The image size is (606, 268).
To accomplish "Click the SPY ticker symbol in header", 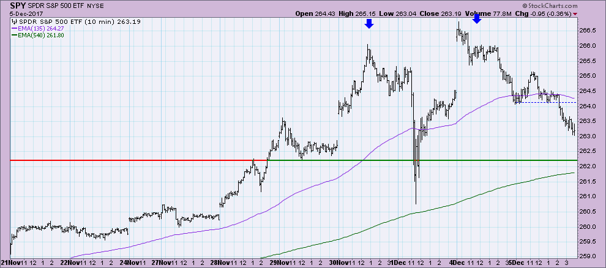I will pyautogui.click(x=17, y=5).
